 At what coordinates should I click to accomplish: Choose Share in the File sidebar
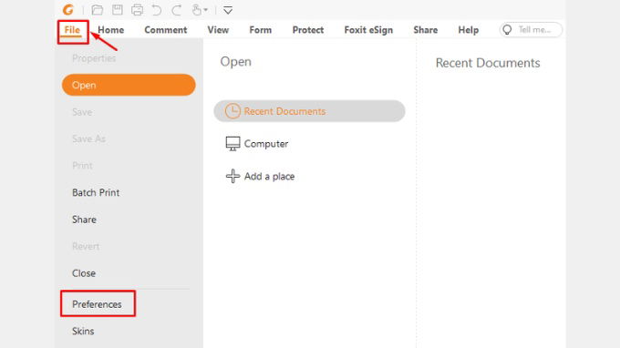(x=84, y=220)
